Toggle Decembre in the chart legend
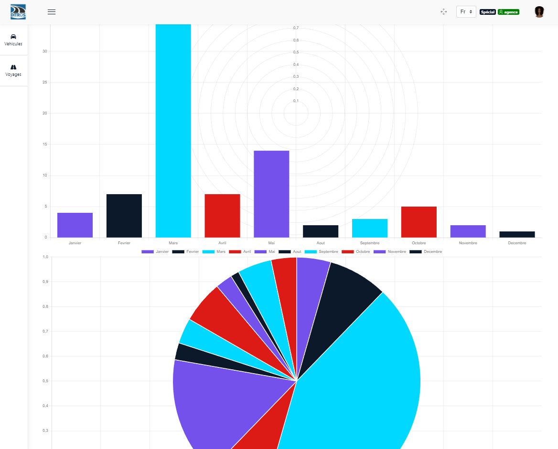Image resolution: width=558 pixels, height=449 pixels. click(426, 251)
